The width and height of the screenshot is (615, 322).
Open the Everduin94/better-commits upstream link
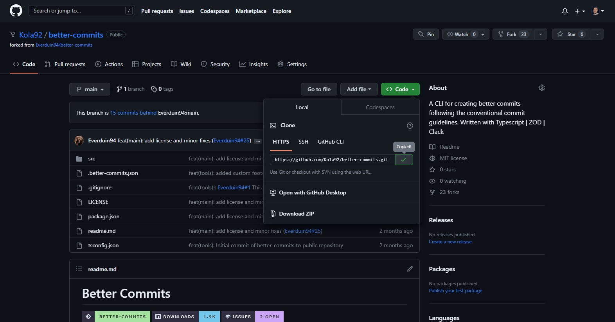tap(64, 45)
